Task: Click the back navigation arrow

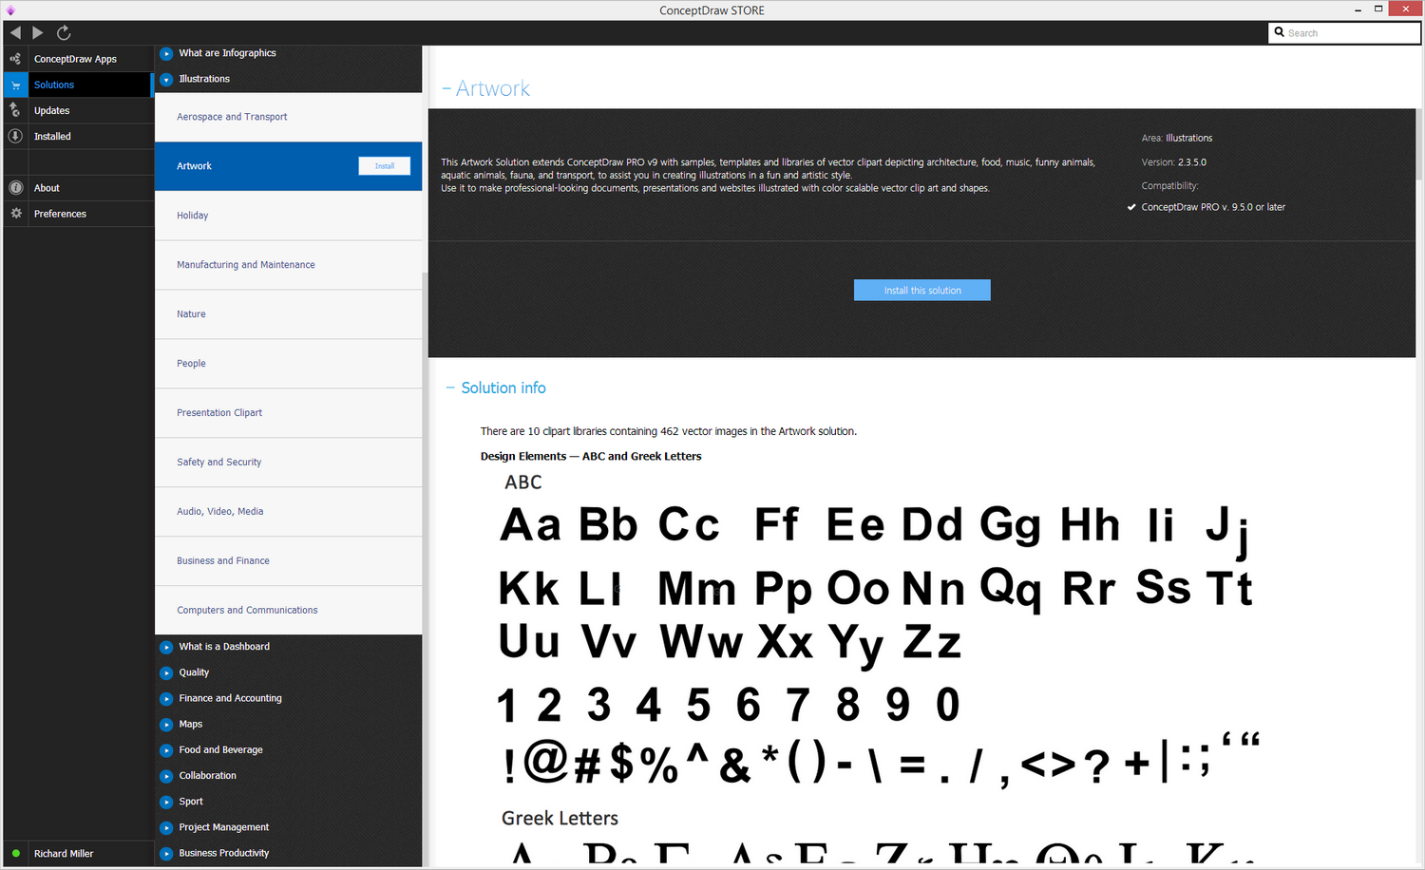Action: tap(15, 32)
